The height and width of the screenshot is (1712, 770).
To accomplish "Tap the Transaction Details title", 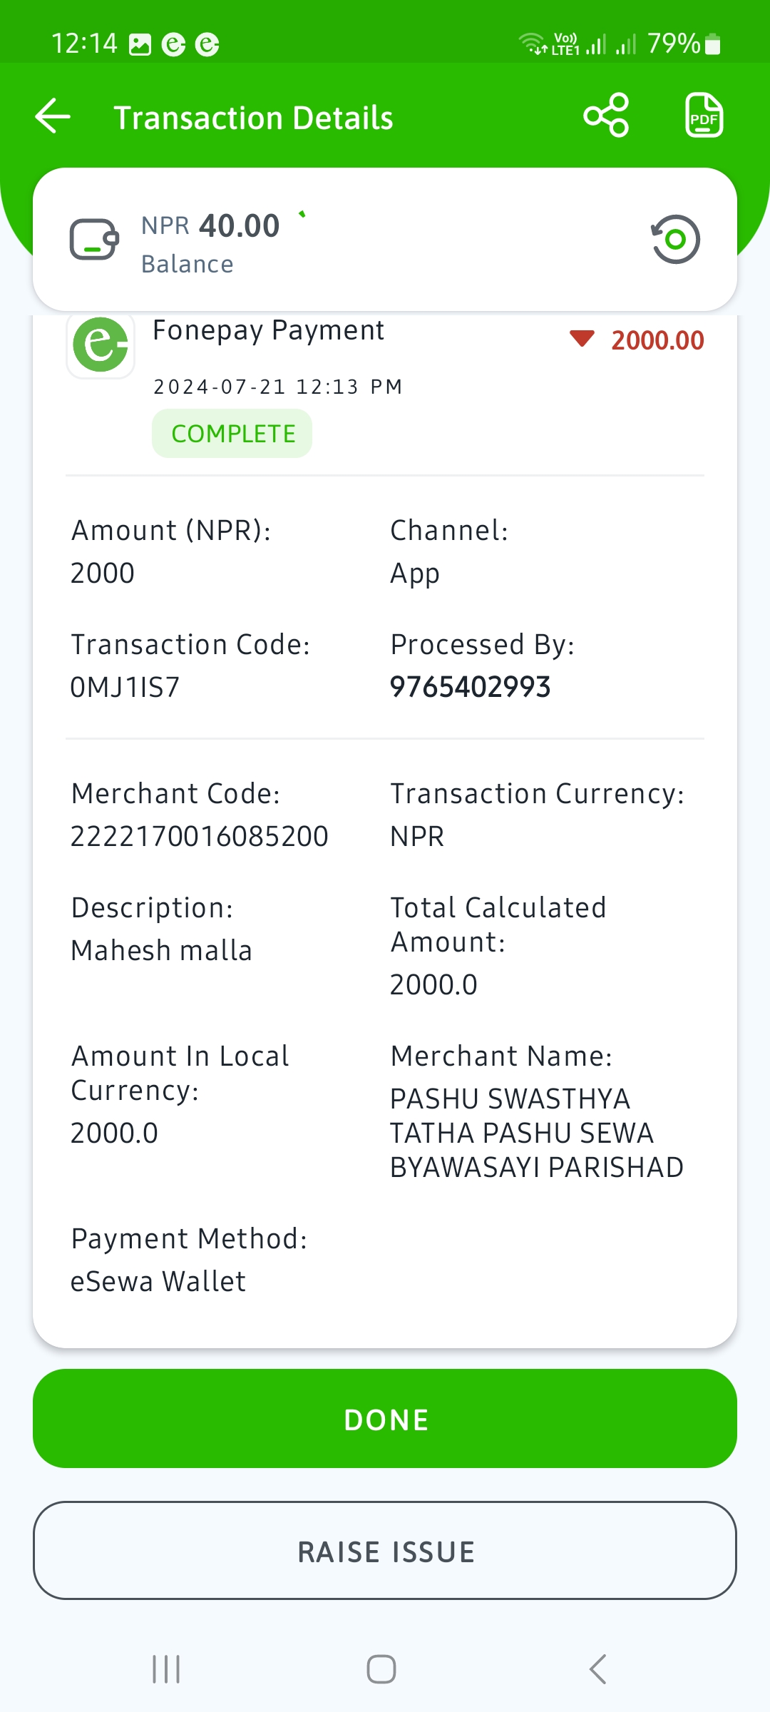I will coord(254,118).
